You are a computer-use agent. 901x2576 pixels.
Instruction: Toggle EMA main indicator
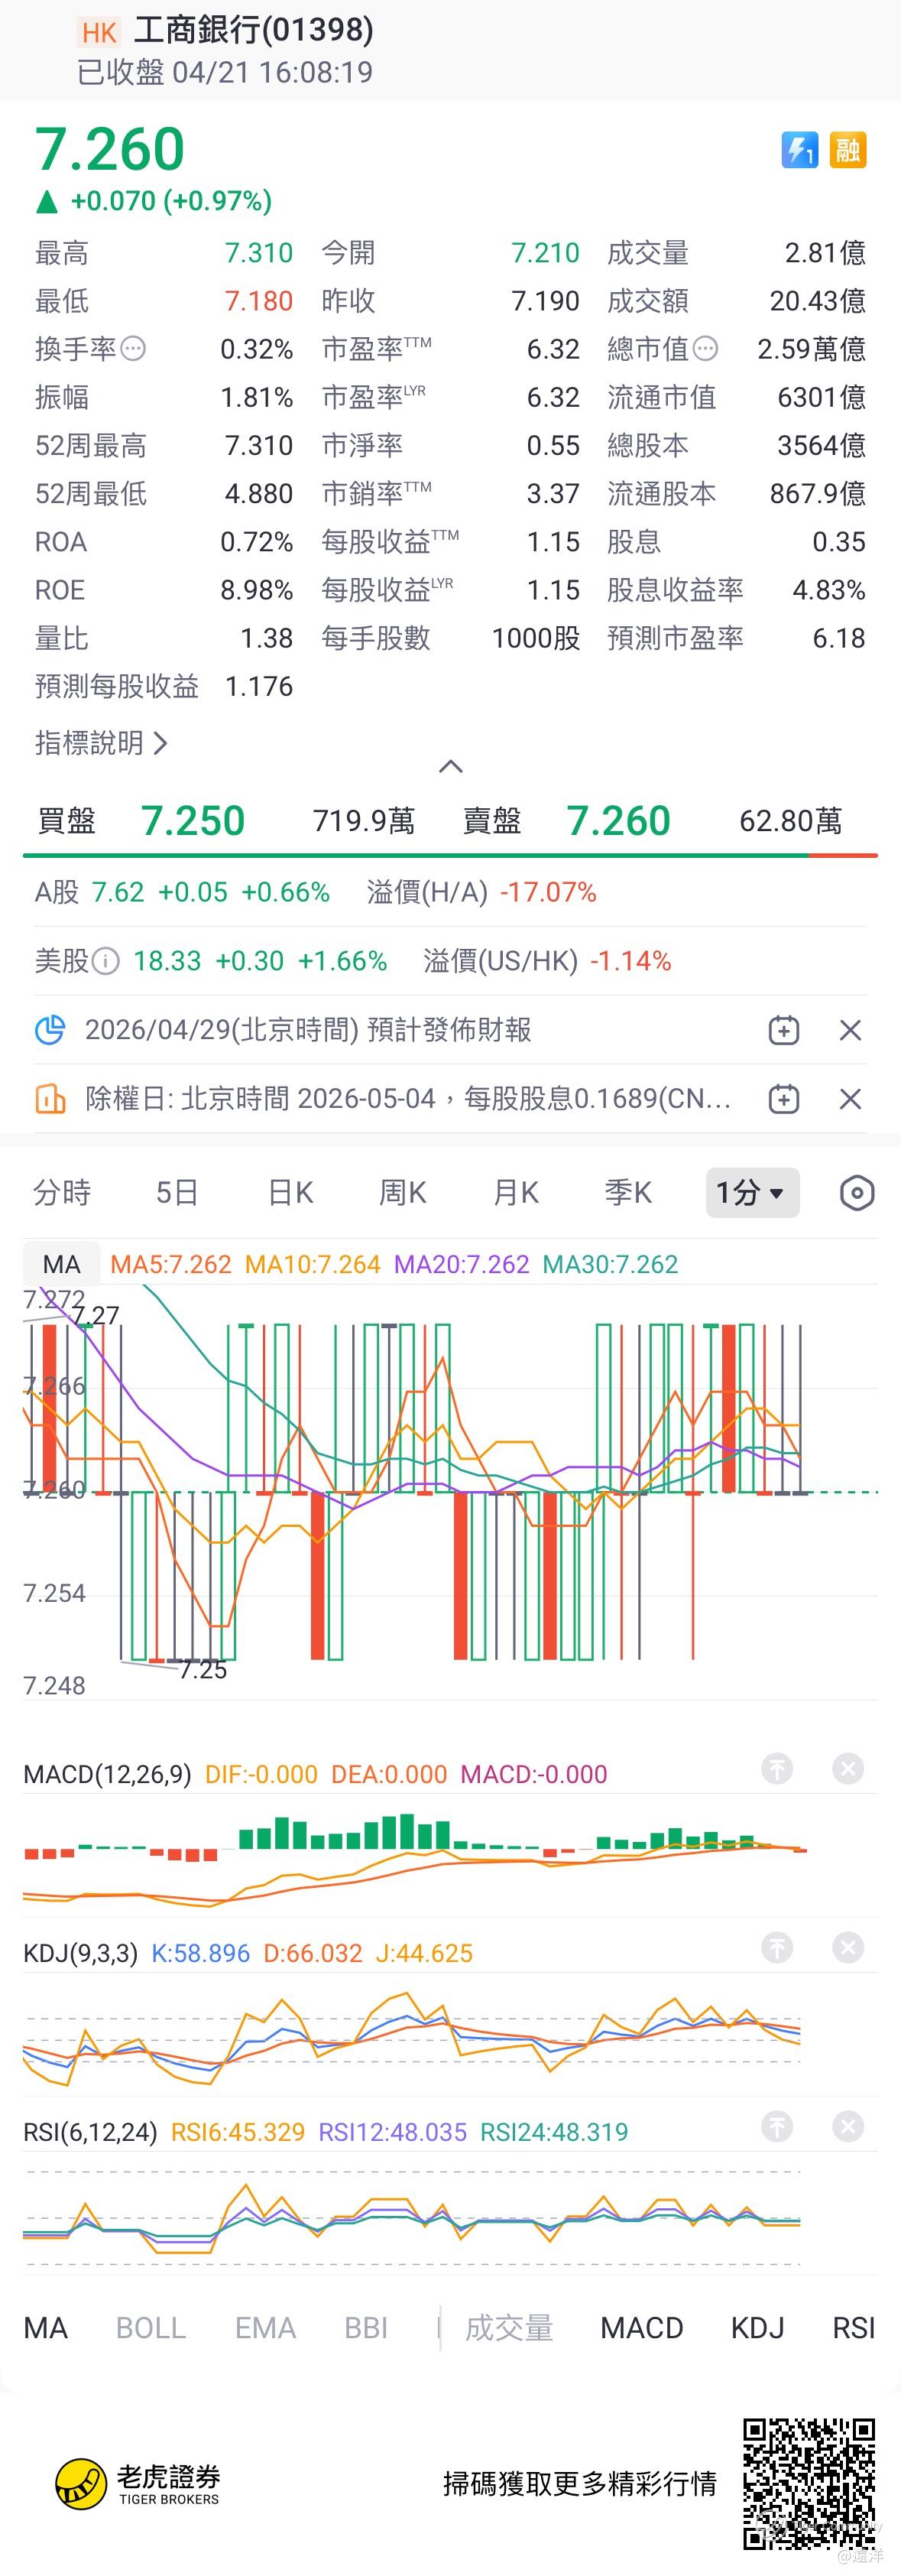265,2328
